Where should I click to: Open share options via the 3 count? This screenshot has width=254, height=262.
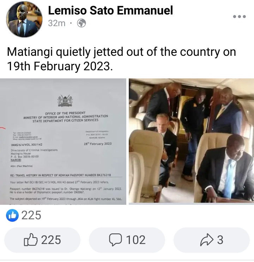point(220,240)
